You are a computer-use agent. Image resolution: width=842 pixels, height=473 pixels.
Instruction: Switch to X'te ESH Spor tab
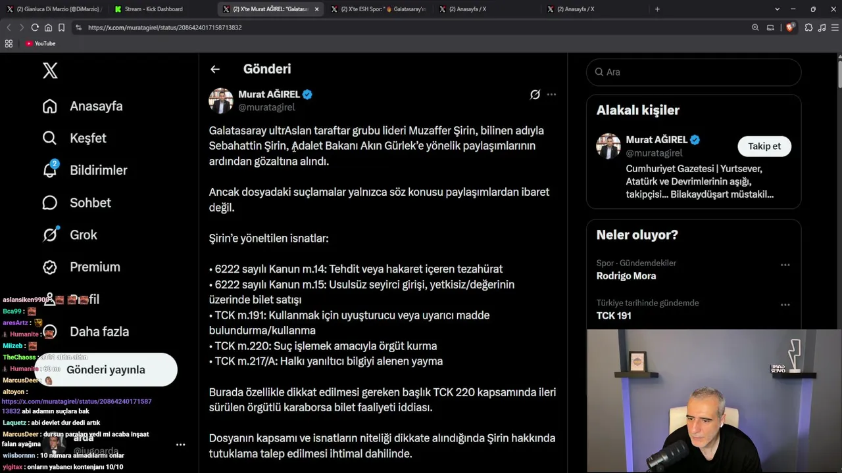pyautogui.click(x=378, y=9)
